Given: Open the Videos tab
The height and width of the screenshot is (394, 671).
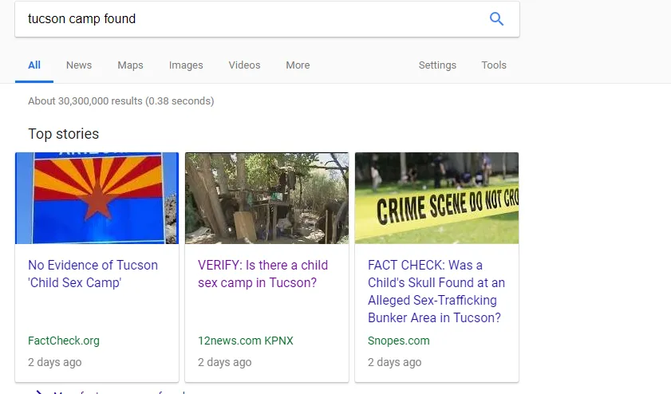Looking at the screenshot, I should (244, 65).
